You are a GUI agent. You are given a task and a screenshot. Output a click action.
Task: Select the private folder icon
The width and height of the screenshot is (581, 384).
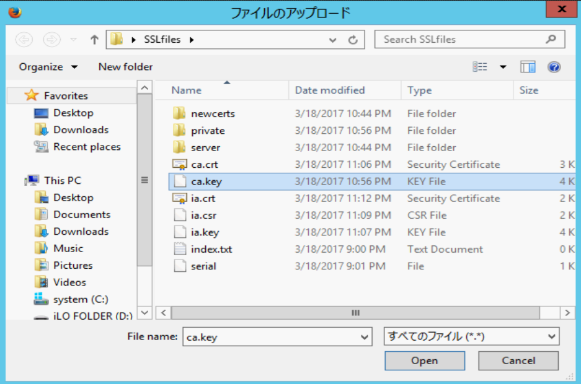(x=179, y=130)
